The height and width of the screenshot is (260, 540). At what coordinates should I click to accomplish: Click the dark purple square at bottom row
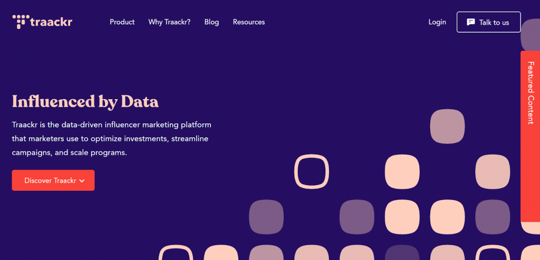click(x=402, y=253)
